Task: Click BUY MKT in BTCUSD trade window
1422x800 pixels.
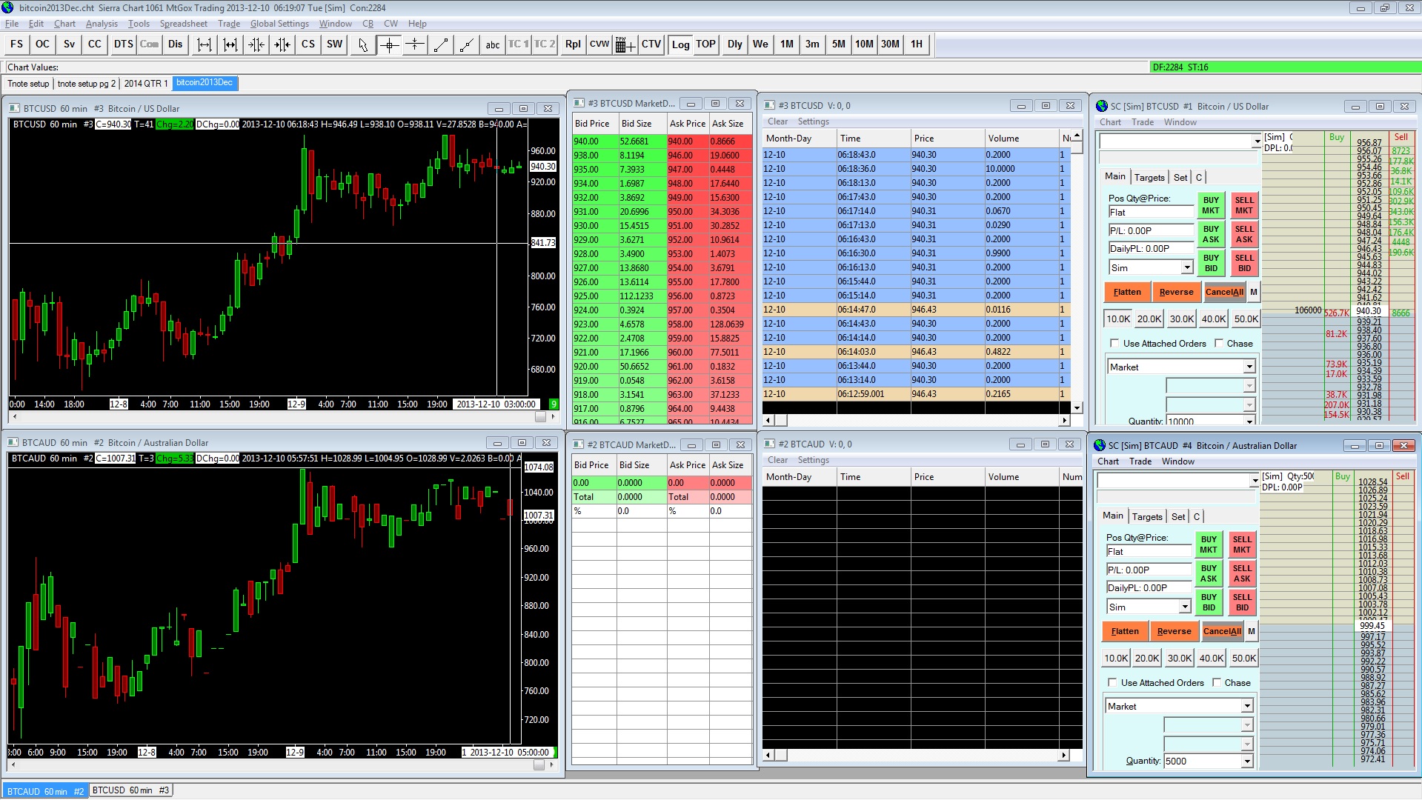Action: pyautogui.click(x=1211, y=205)
